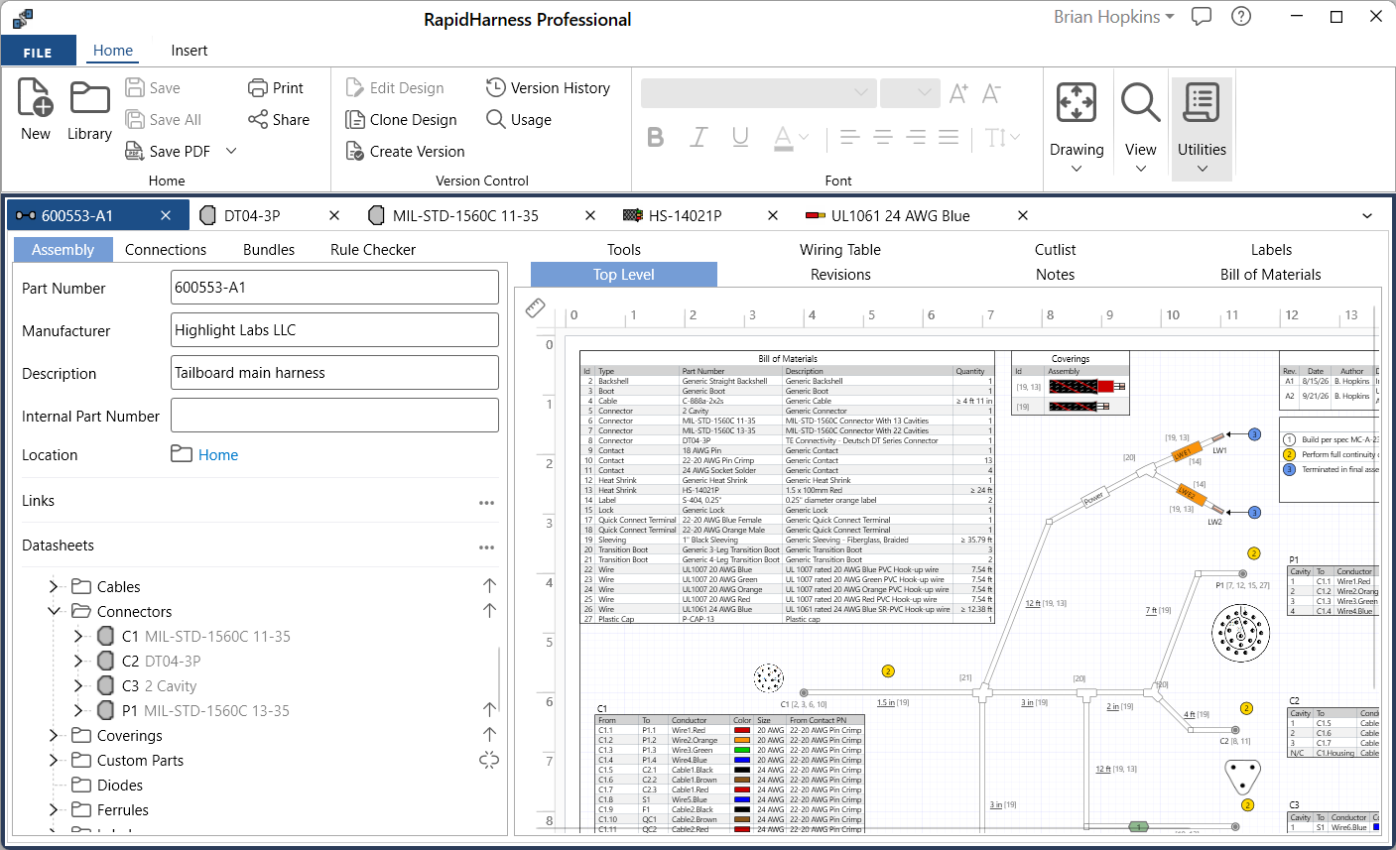Expand the Cables folder
The height and width of the screenshot is (850, 1396).
54,587
